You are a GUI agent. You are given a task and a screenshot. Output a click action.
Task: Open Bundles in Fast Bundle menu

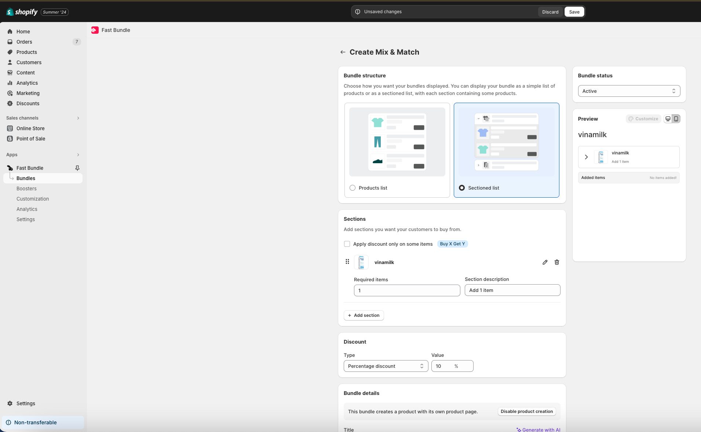click(x=43, y=178)
